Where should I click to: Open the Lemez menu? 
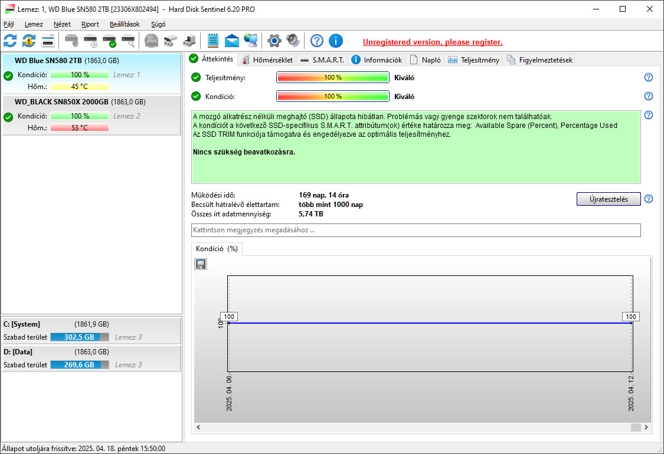point(34,24)
